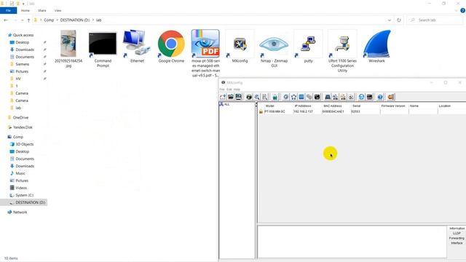Switch to the View ribbon tab
Viewport: 466px width, 262px height.
coord(58,10)
